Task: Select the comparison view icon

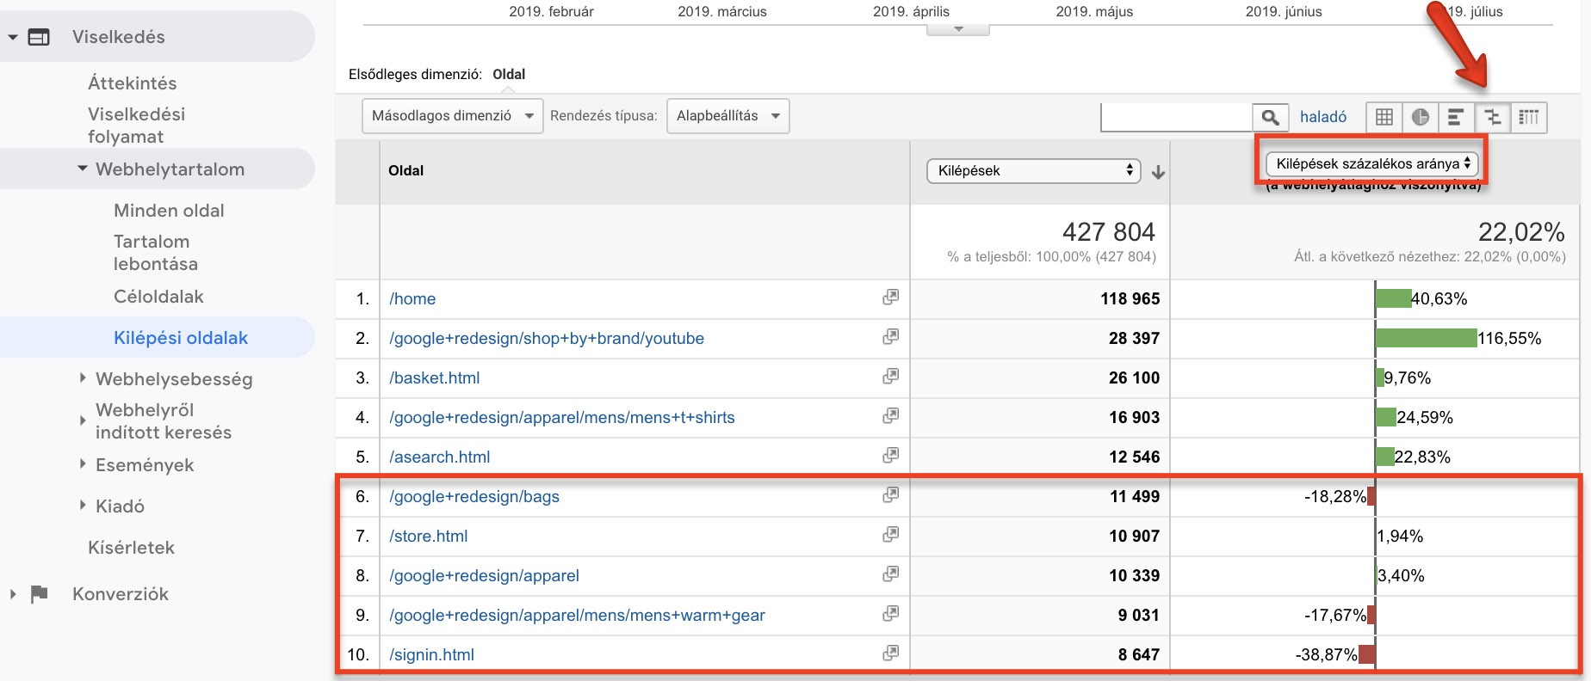Action: (1493, 117)
